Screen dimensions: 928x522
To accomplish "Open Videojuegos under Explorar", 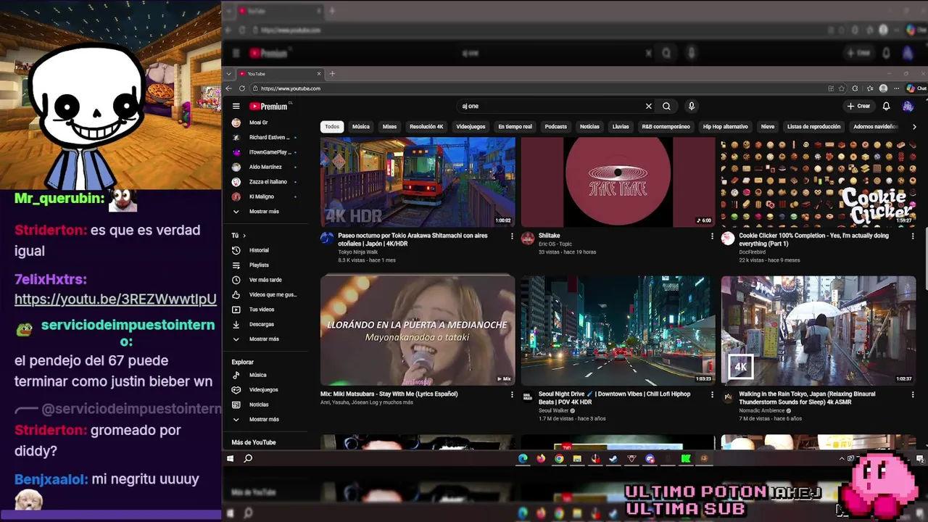I will 265,390.
